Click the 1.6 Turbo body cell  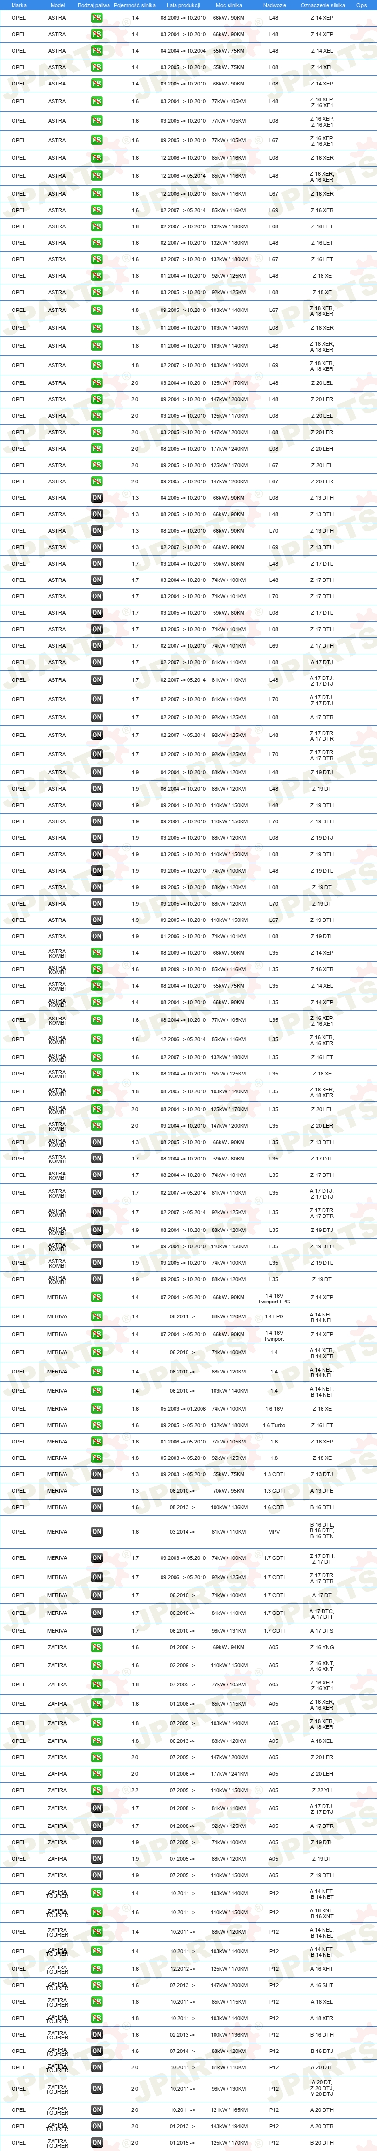(x=273, y=1425)
